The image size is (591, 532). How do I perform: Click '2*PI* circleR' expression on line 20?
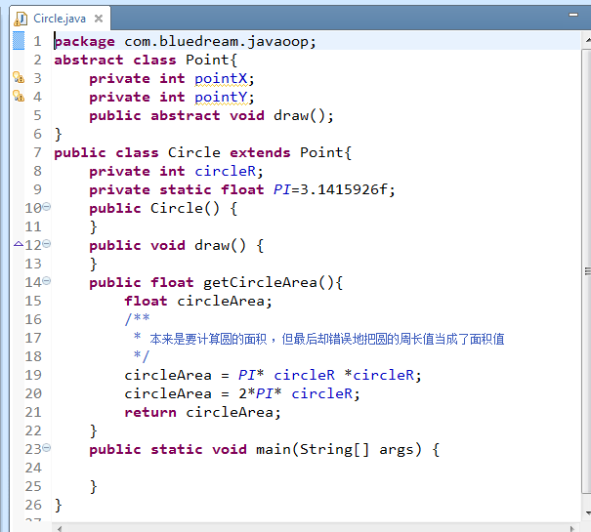[x=295, y=393]
